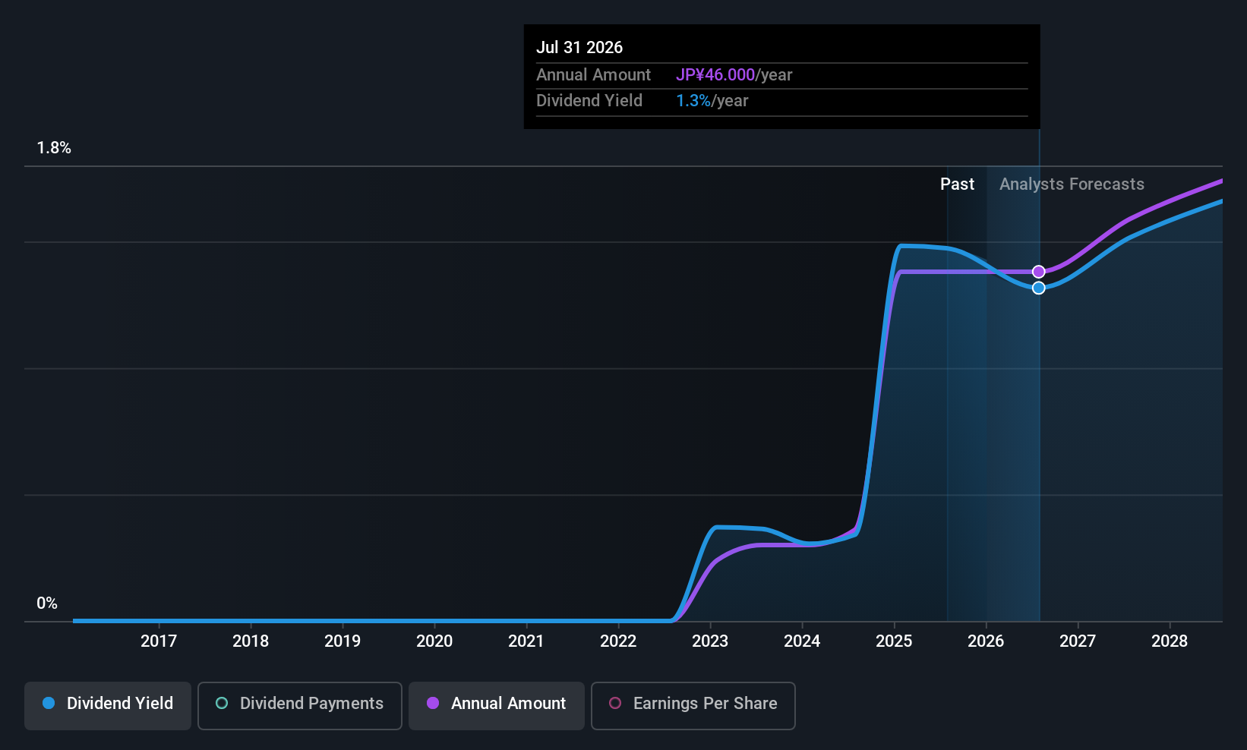1247x750 pixels.
Task: Click the 2027 x-axis label
Action: point(1078,641)
